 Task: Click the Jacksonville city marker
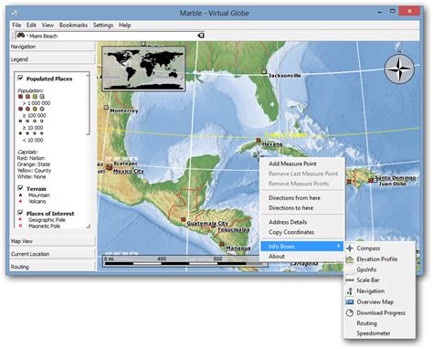coord(264,72)
